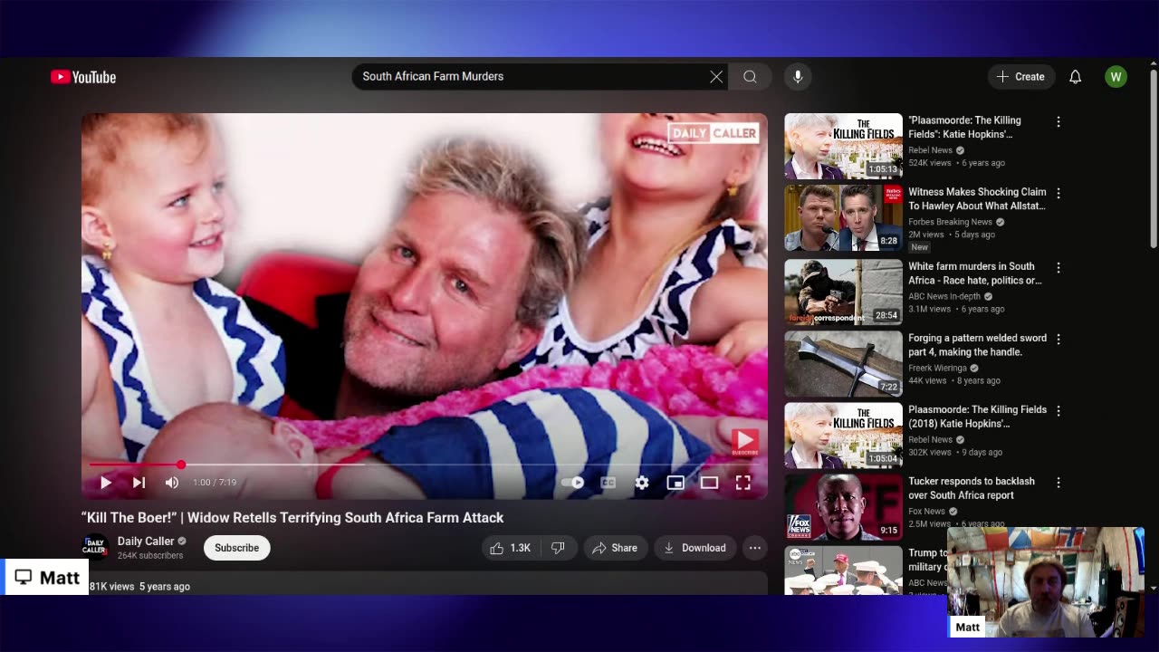Open Tucker responds to backlash video title
Screen dimensions: 1159x652
(x=972, y=488)
